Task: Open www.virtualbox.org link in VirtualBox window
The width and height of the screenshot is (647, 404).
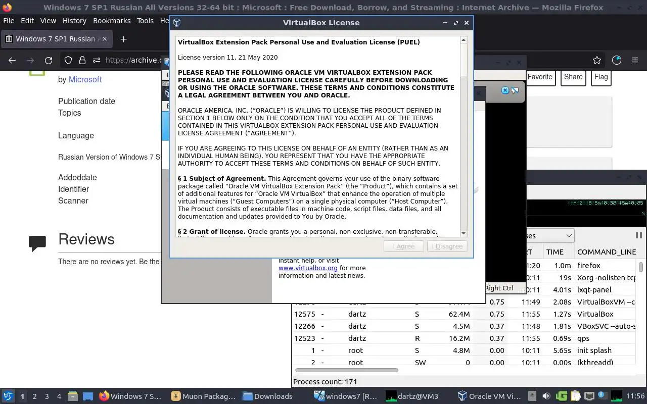Action: (308, 268)
